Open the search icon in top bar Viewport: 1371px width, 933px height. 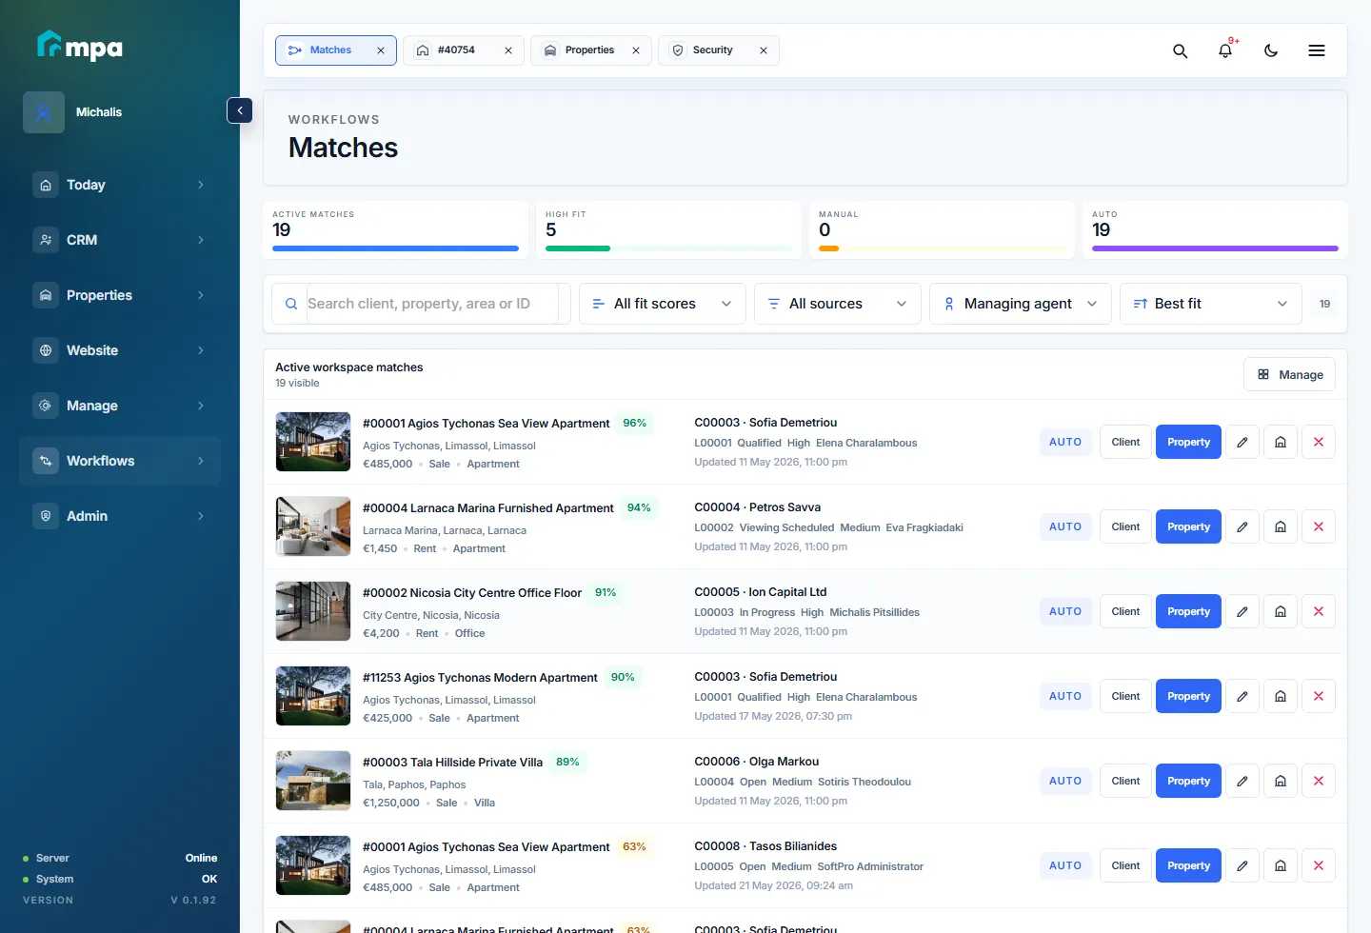[x=1180, y=50]
